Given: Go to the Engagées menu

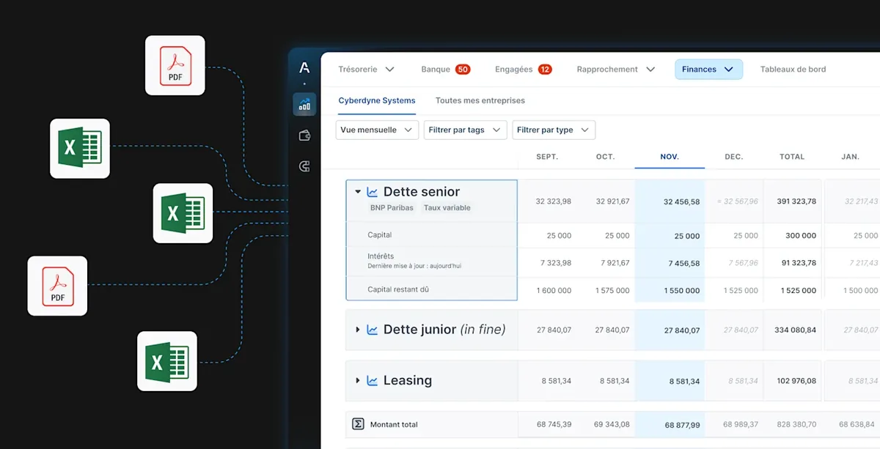Looking at the screenshot, I should 514,70.
